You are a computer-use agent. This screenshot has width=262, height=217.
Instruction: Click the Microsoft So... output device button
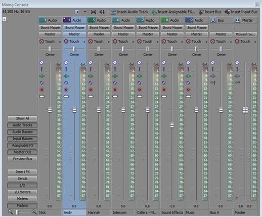tap(245, 34)
